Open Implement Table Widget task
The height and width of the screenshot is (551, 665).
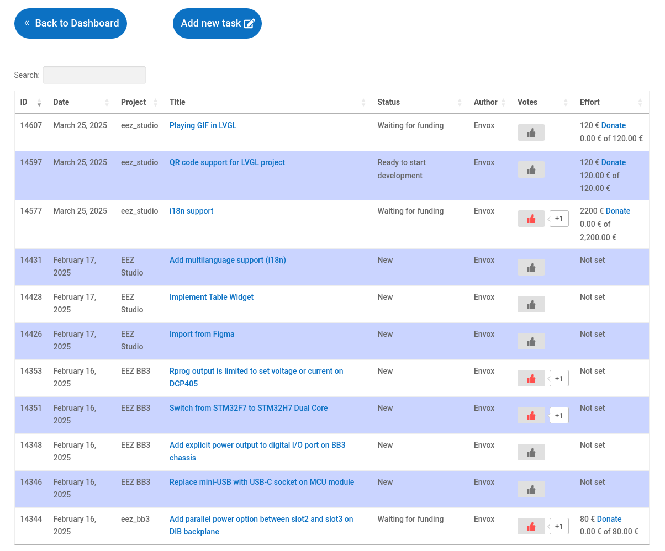212,297
